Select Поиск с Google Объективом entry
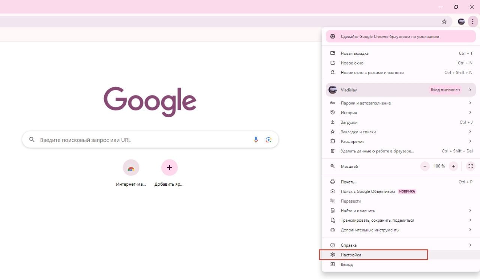This screenshot has width=480, height=279. click(401, 191)
